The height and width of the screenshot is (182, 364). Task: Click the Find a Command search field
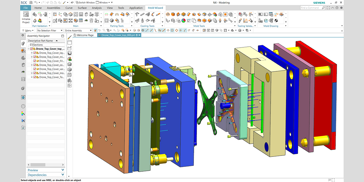pyautogui.click(x=313, y=8)
